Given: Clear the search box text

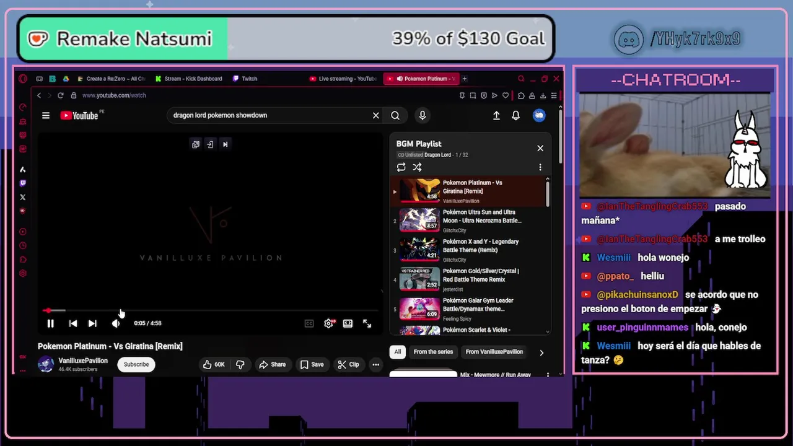Looking at the screenshot, I should tap(376, 115).
